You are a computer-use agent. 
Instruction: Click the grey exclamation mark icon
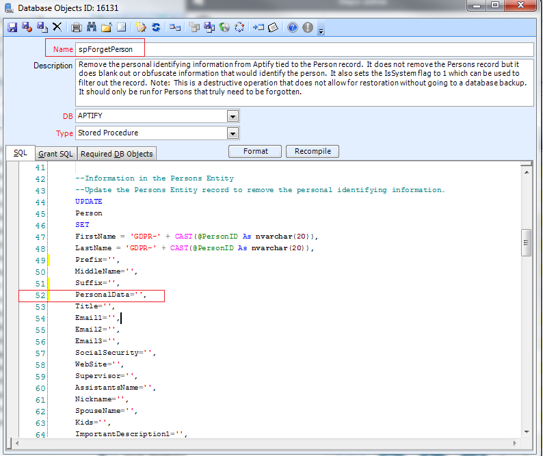[308, 27]
